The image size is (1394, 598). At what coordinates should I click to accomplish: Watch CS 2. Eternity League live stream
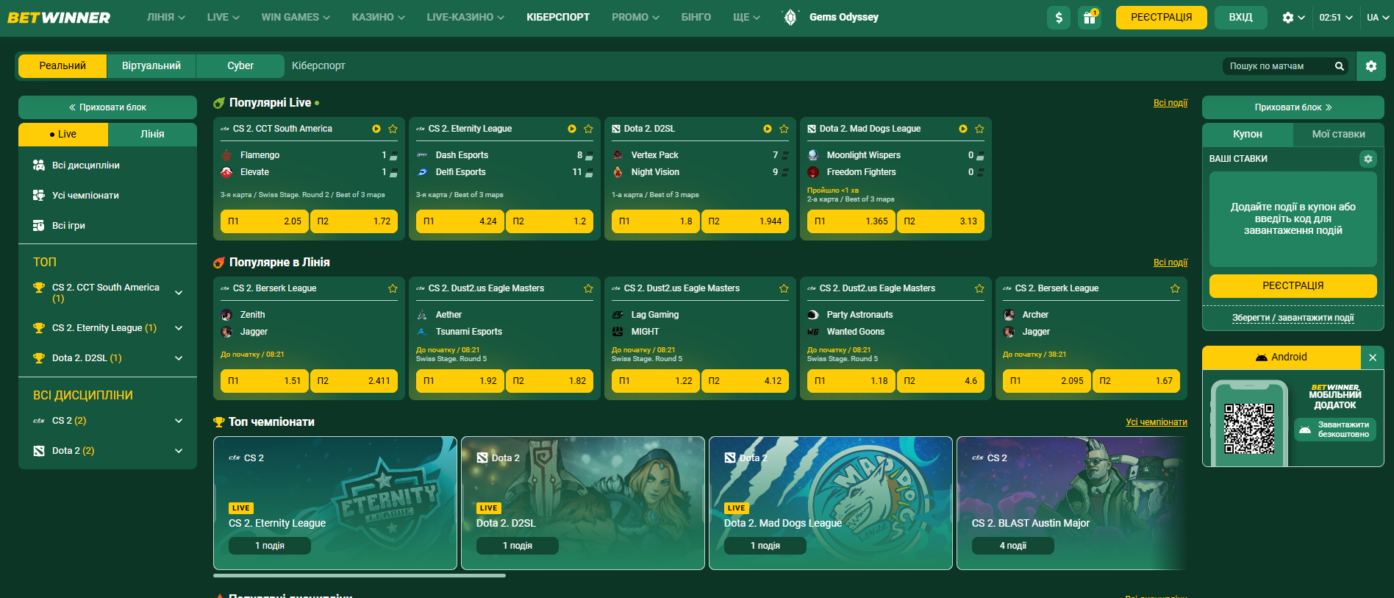[572, 129]
